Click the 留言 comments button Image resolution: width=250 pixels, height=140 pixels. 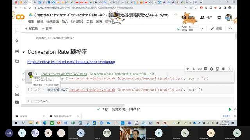188,17
